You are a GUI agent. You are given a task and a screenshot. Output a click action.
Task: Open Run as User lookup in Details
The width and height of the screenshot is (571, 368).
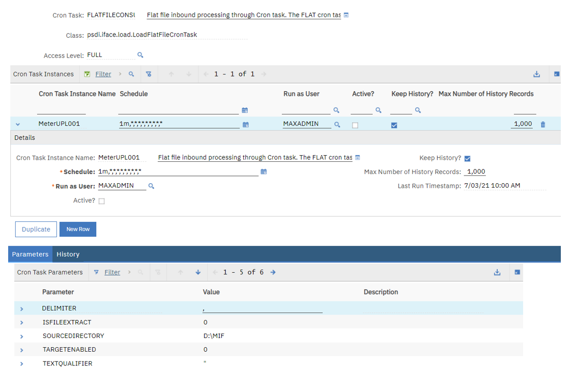pyautogui.click(x=152, y=186)
